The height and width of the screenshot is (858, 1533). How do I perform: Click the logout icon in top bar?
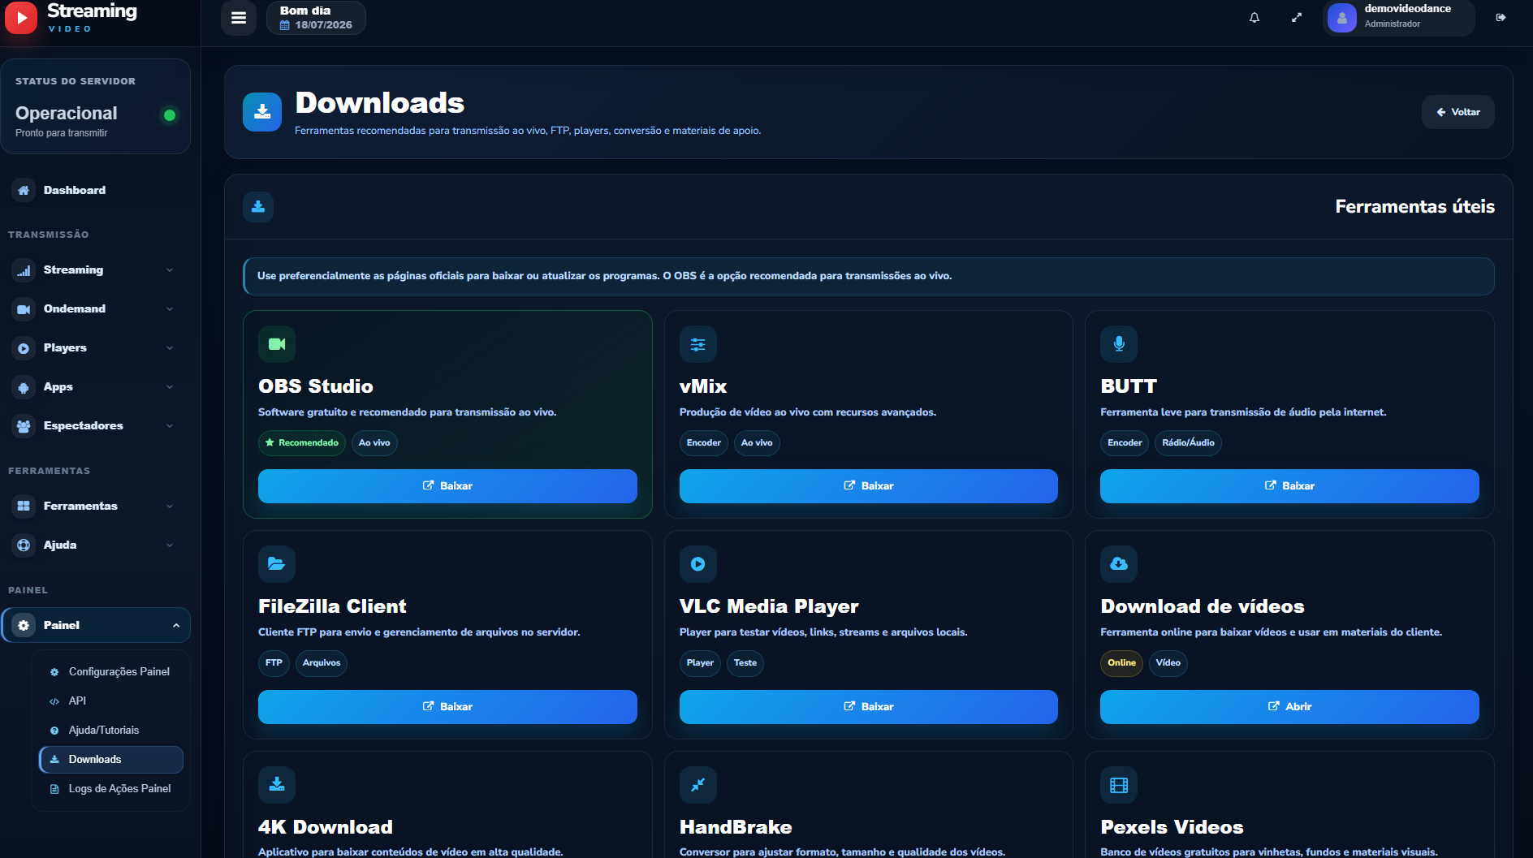coord(1501,18)
